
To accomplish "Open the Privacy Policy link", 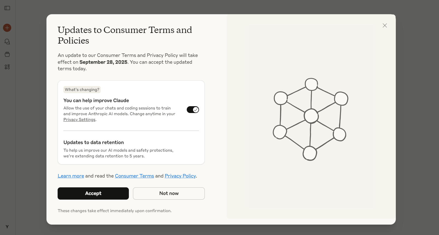I will click(180, 176).
